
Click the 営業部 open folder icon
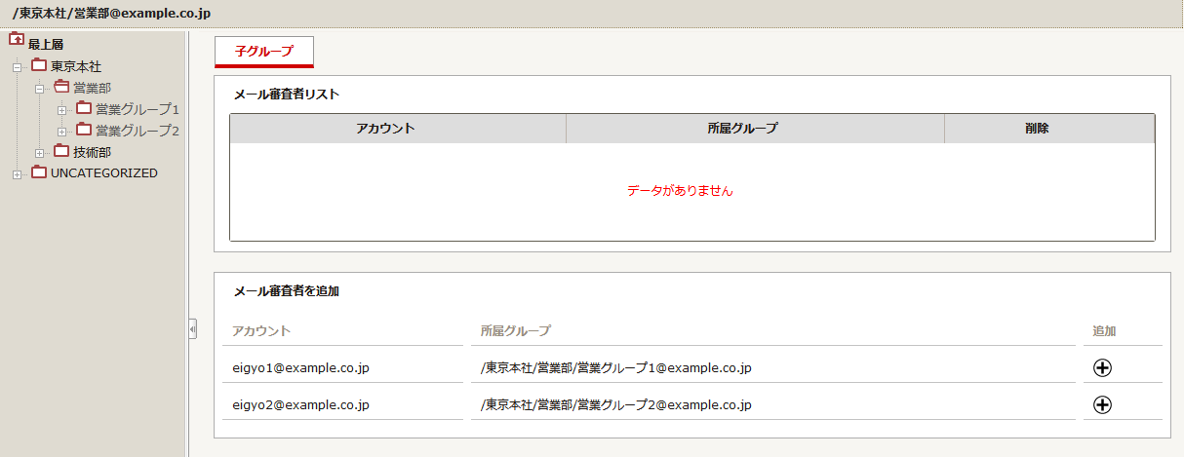click(x=61, y=87)
